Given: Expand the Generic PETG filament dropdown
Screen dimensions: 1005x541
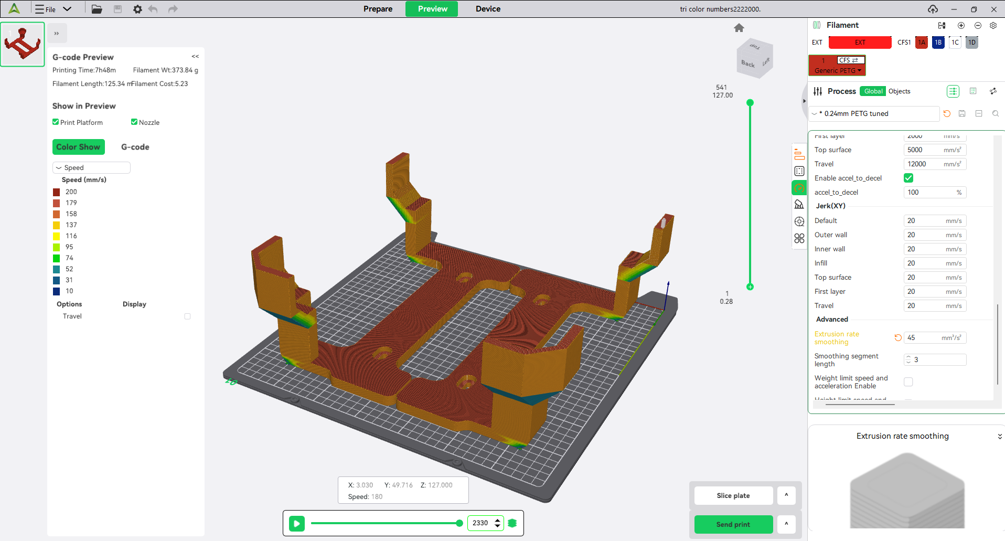Looking at the screenshot, I should point(837,70).
